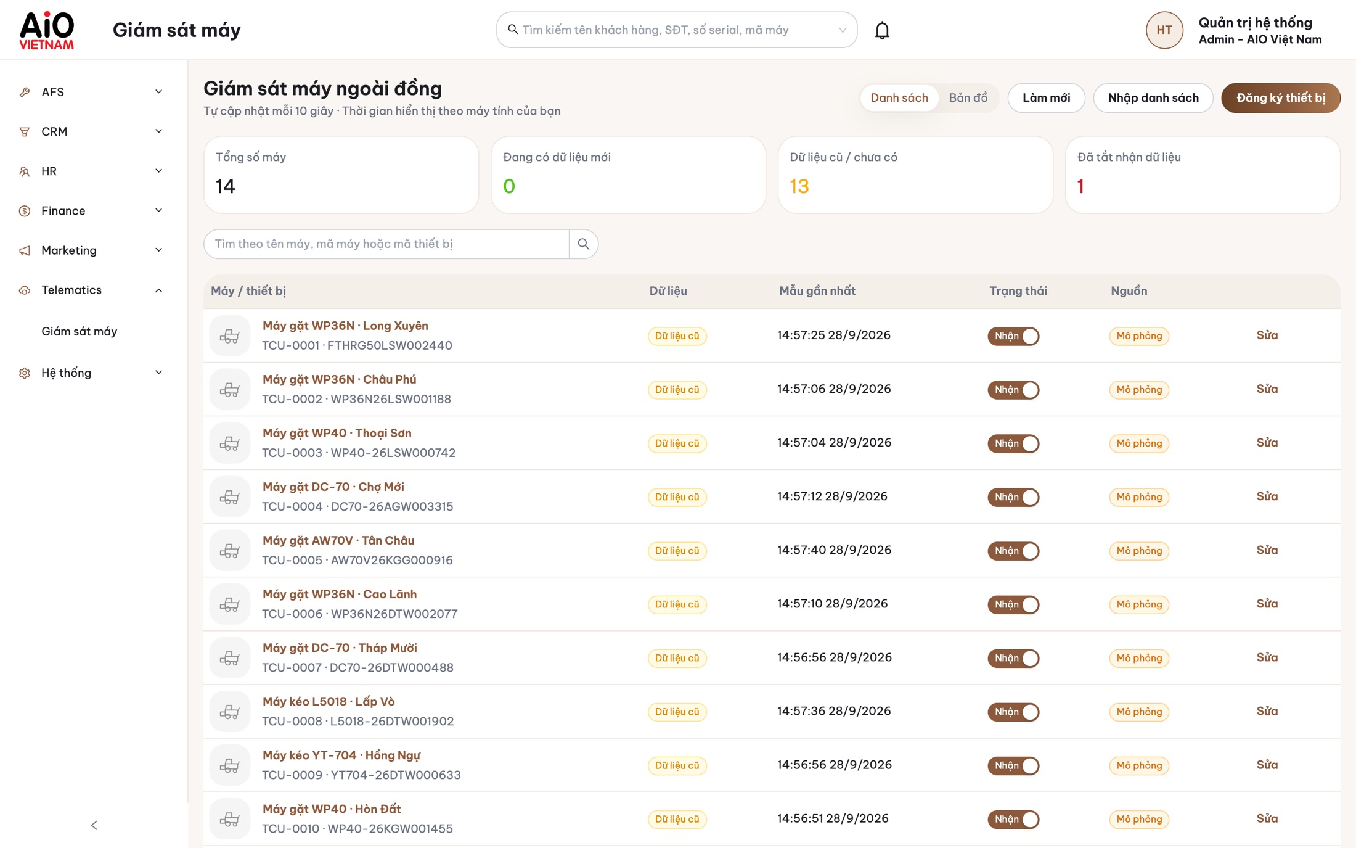Screen dimensions: 1356x848
Task: Expand the HR menu chevron
Action: 158,171
